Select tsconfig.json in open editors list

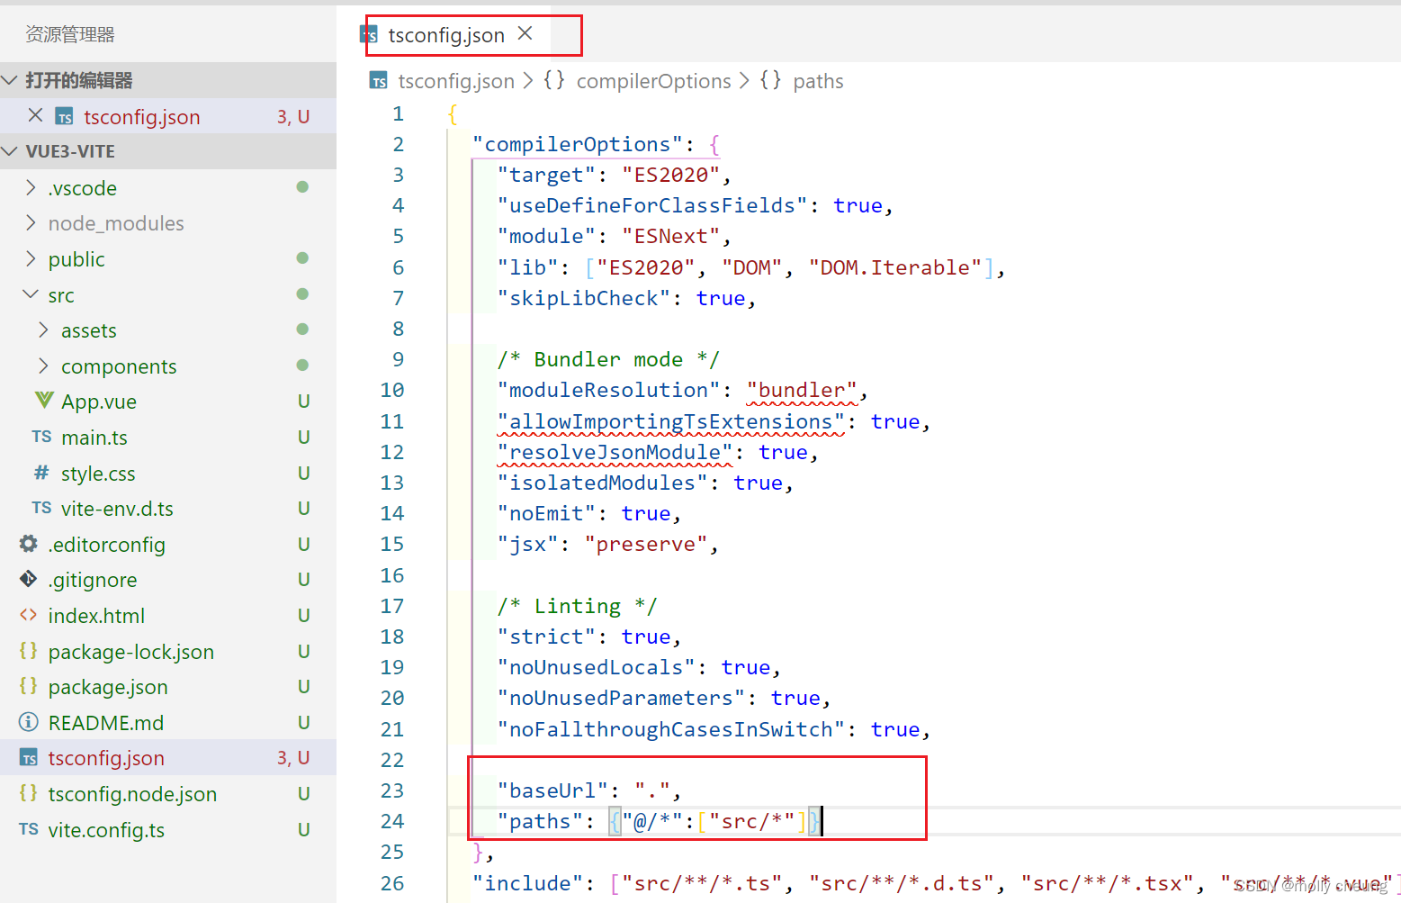pos(168,116)
